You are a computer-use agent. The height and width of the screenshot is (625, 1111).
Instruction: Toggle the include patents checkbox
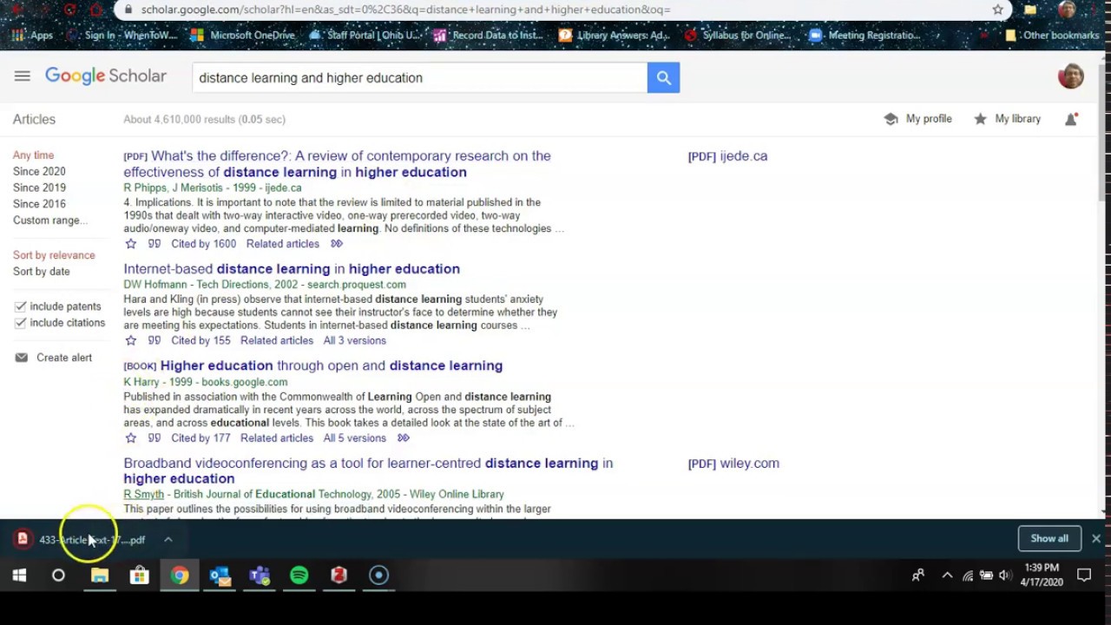[20, 306]
